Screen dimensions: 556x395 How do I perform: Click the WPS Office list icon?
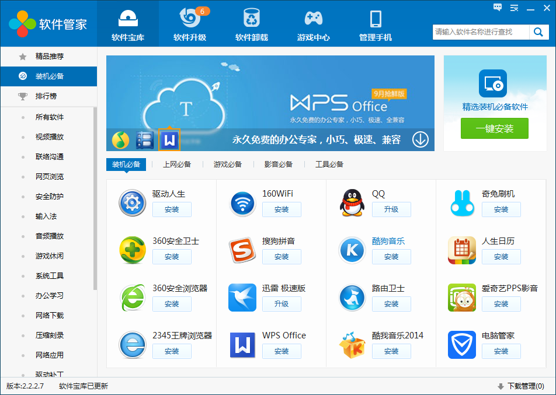242,345
